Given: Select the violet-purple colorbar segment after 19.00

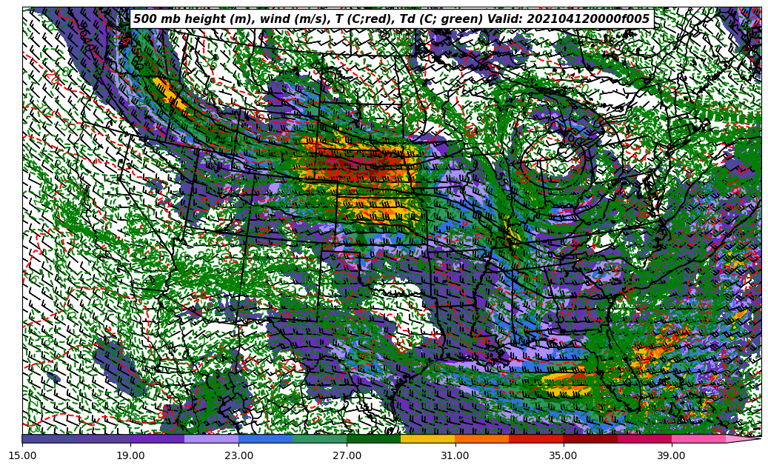Looking at the screenshot, I should click(157, 438).
